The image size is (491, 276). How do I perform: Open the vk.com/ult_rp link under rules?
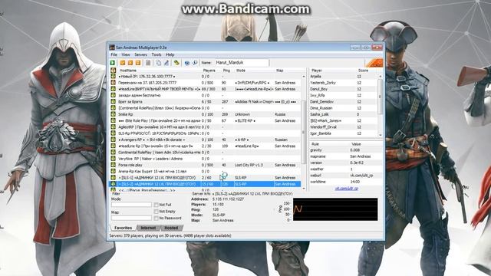point(347,189)
